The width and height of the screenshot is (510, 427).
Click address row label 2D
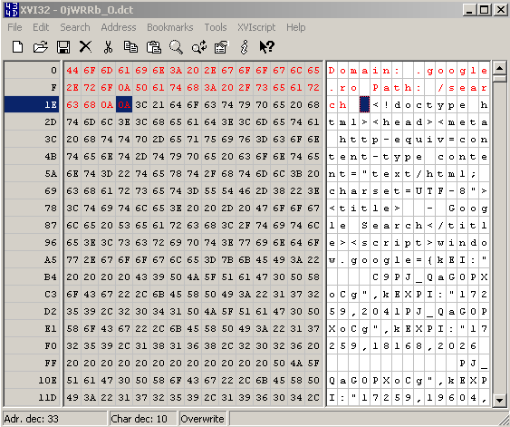click(51, 122)
